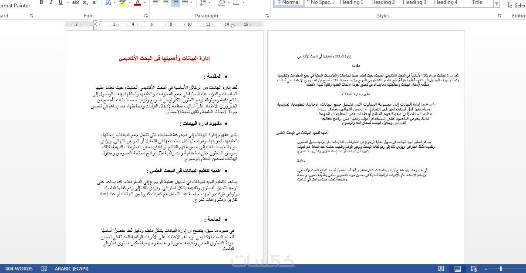Image resolution: width=526 pixels, height=273 pixels.
Task: Switch to Print Layout view
Action: [x=457, y=269]
